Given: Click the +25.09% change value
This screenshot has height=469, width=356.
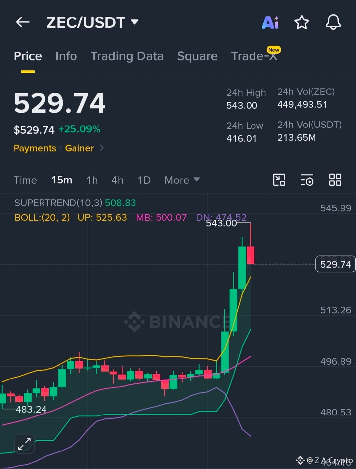Looking at the screenshot, I should click(x=79, y=129).
